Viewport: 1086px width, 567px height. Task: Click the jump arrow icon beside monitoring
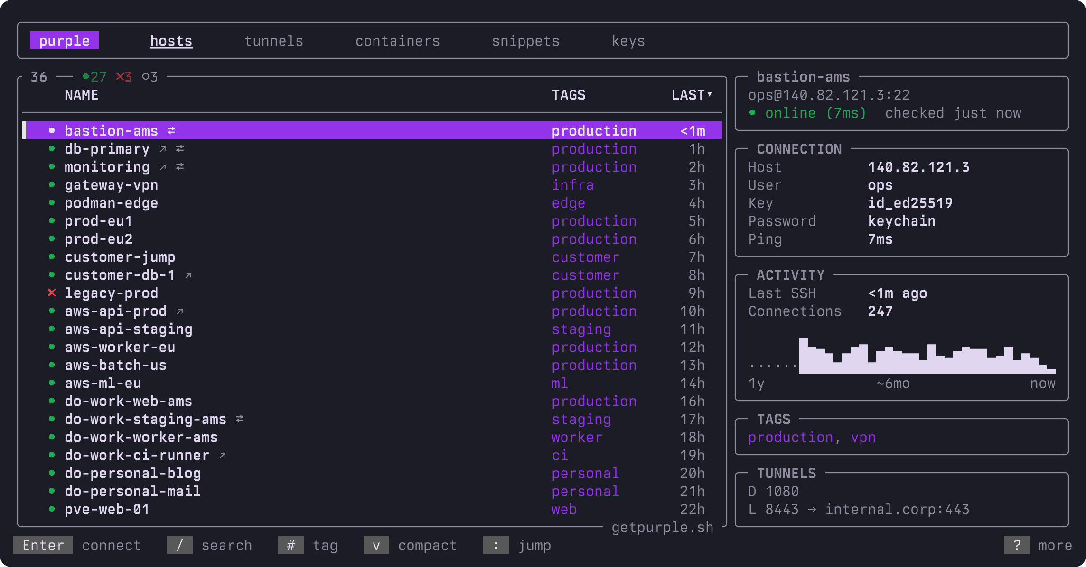pos(163,167)
